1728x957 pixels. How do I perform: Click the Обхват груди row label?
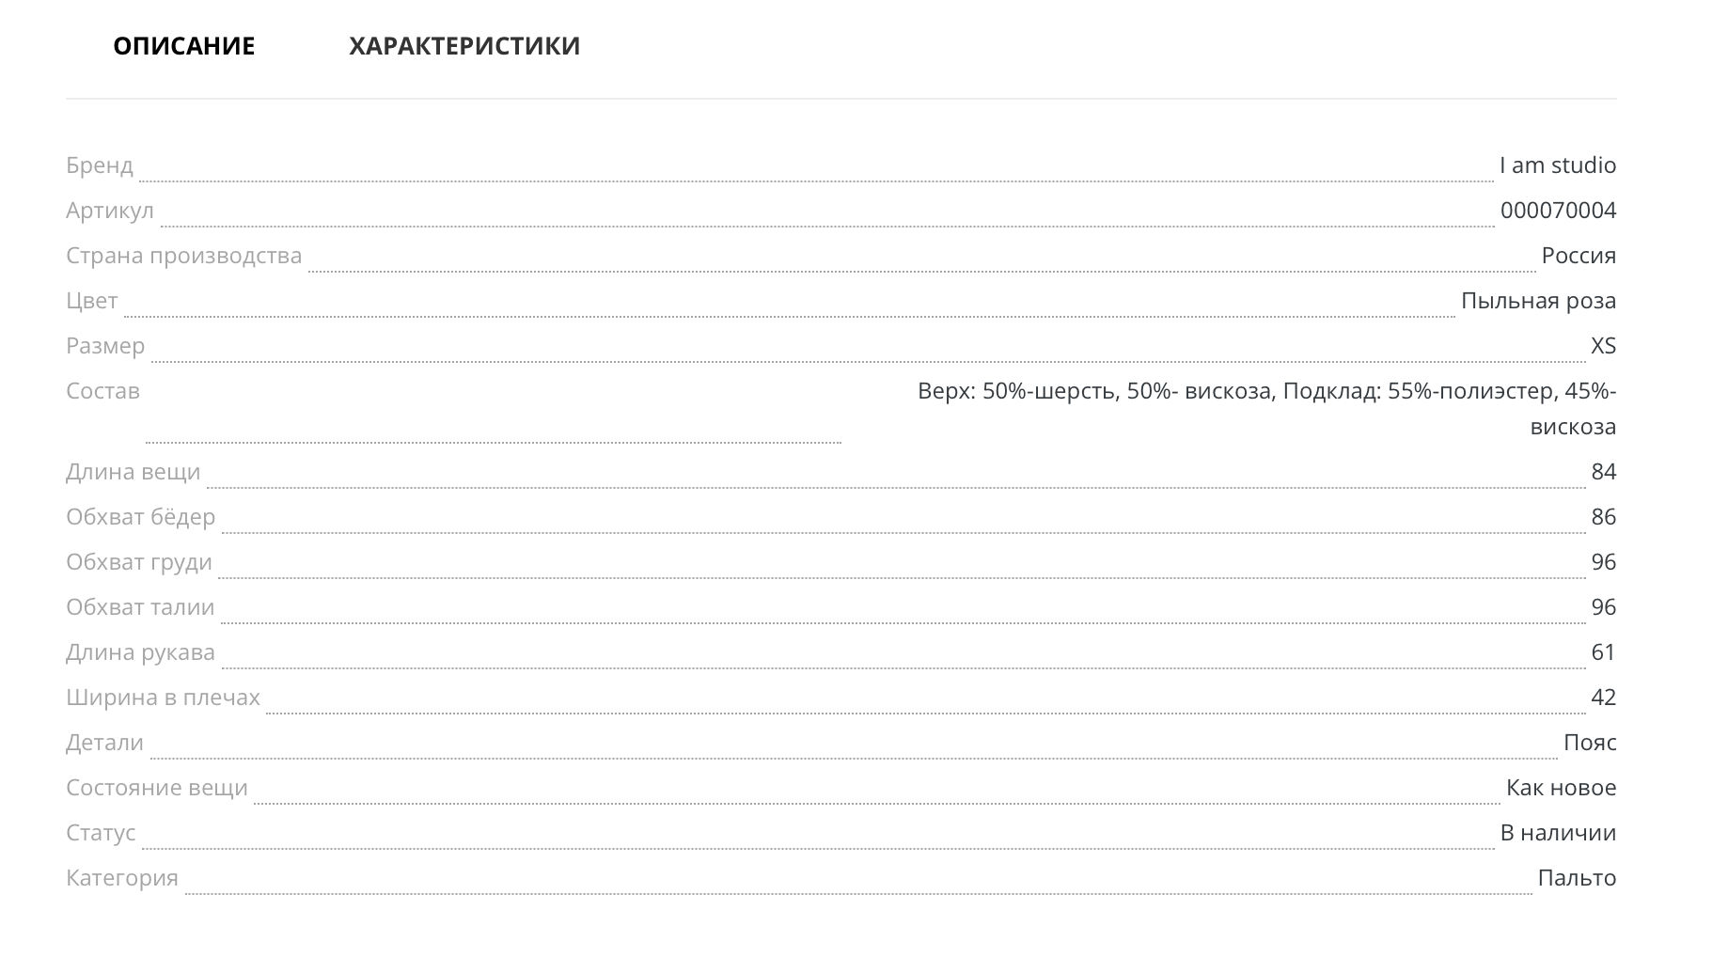pyautogui.click(x=139, y=562)
